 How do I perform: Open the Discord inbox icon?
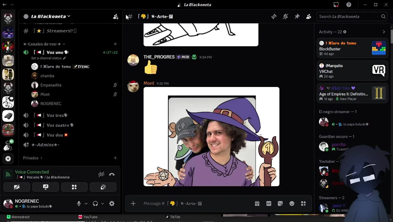point(336,5)
